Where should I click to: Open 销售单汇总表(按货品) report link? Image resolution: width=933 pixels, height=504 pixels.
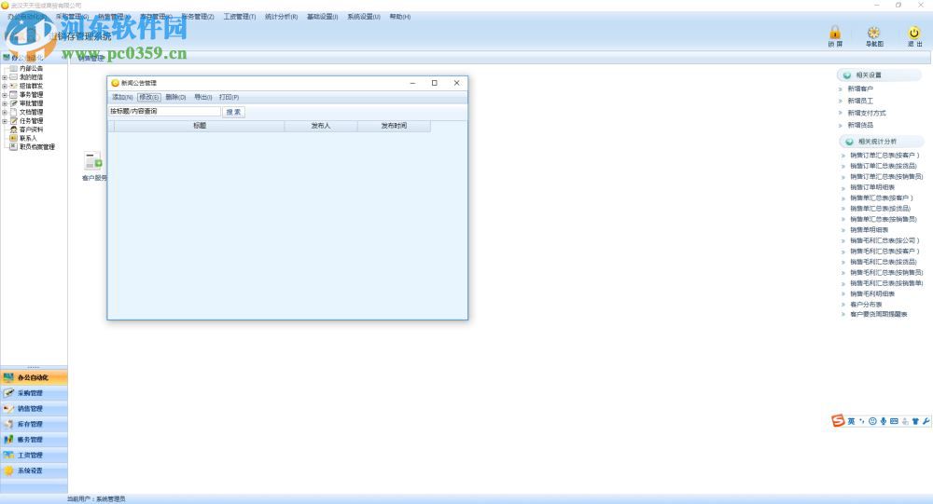pyautogui.click(x=880, y=209)
